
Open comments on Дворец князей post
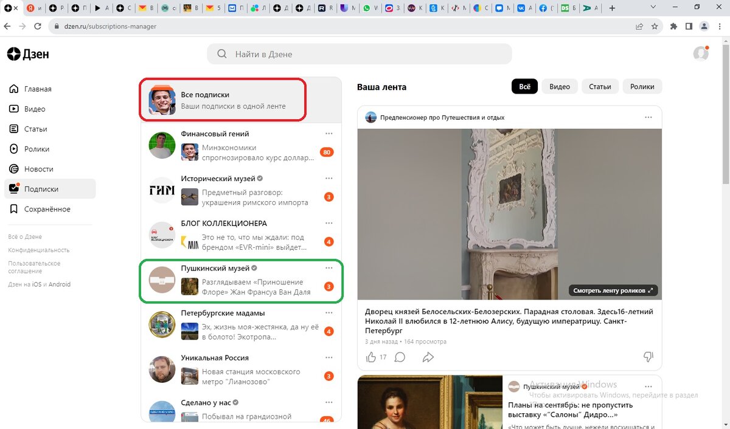[x=400, y=357]
